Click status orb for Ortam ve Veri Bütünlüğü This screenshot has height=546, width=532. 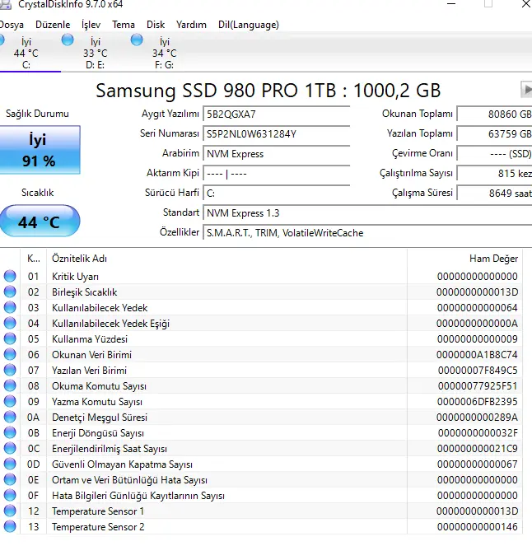tap(10, 480)
